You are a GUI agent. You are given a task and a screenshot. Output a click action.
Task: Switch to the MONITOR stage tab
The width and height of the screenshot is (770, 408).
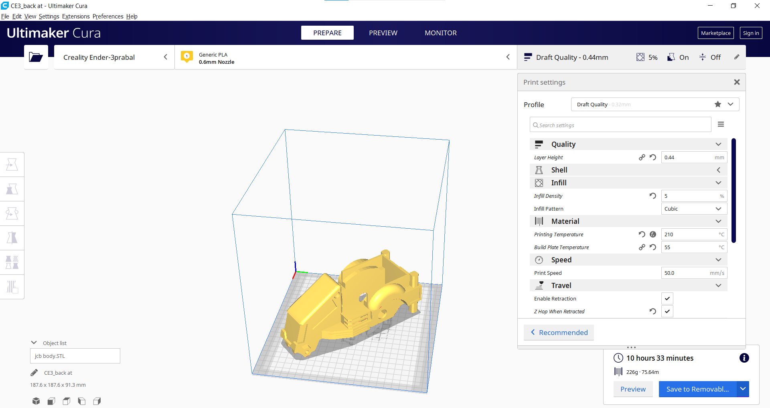(x=441, y=33)
